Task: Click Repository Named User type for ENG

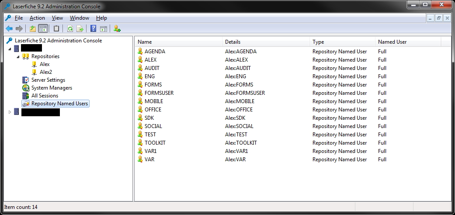Action: pos(340,76)
